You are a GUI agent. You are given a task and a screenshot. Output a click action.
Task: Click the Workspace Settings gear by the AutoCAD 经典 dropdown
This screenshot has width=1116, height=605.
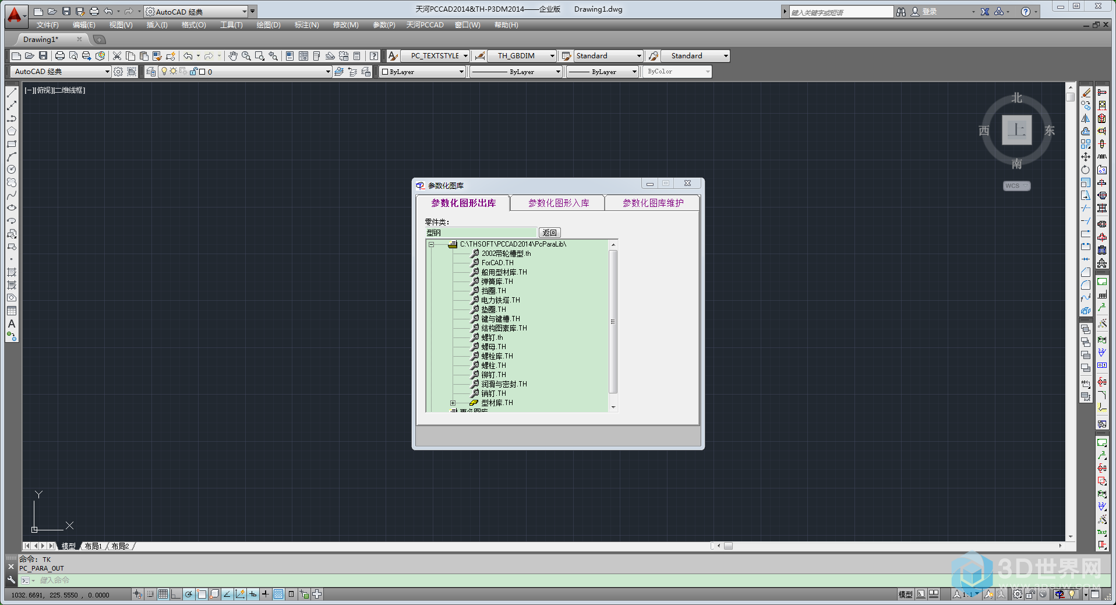click(118, 72)
